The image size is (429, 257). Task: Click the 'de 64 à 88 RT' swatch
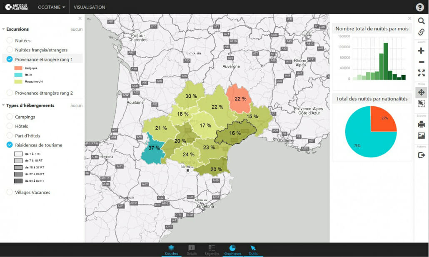pos(18,181)
